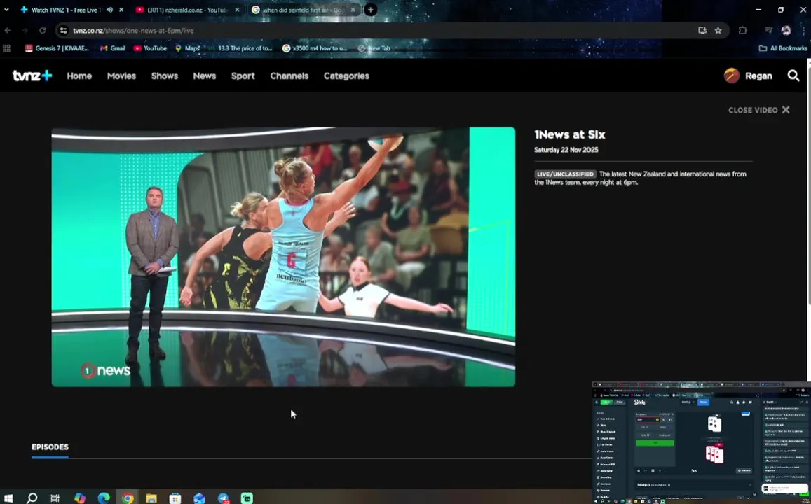Close the nzherald.co.nz YouTube tab
811x504 pixels.
237,10
